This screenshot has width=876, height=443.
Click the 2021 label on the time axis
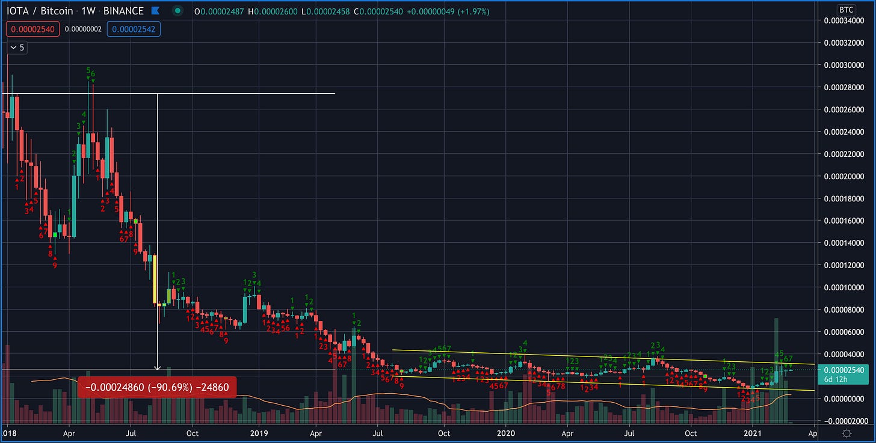754,433
